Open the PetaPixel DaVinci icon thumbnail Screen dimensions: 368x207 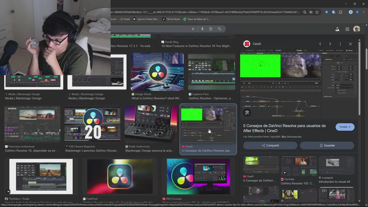pos(120,176)
